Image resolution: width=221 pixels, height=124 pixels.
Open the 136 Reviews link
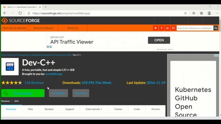coord(34,83)
